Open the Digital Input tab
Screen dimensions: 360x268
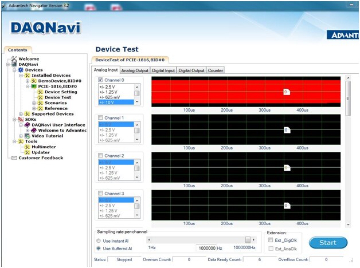coord(163,70)
